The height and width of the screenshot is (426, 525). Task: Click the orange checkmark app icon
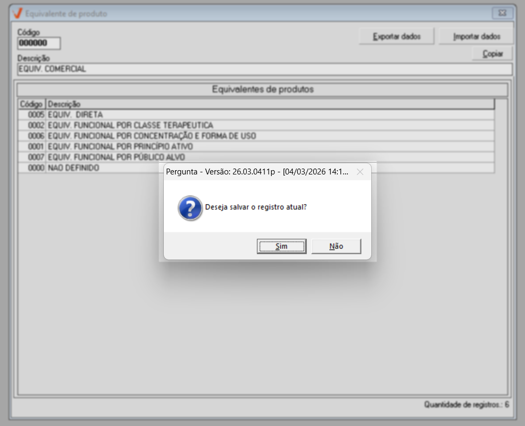click(x=17, y=13)
